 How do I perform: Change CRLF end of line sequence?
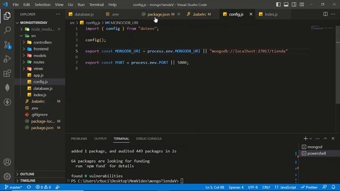[x=266, y=187]
